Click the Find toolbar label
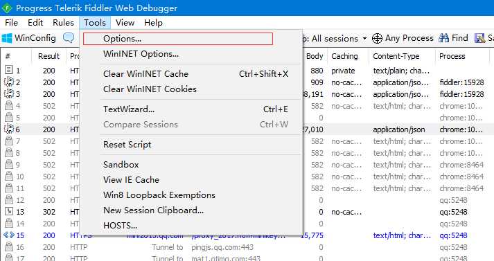Image resolution: width=494 pixels, height=261 pixels. point(459,38)
